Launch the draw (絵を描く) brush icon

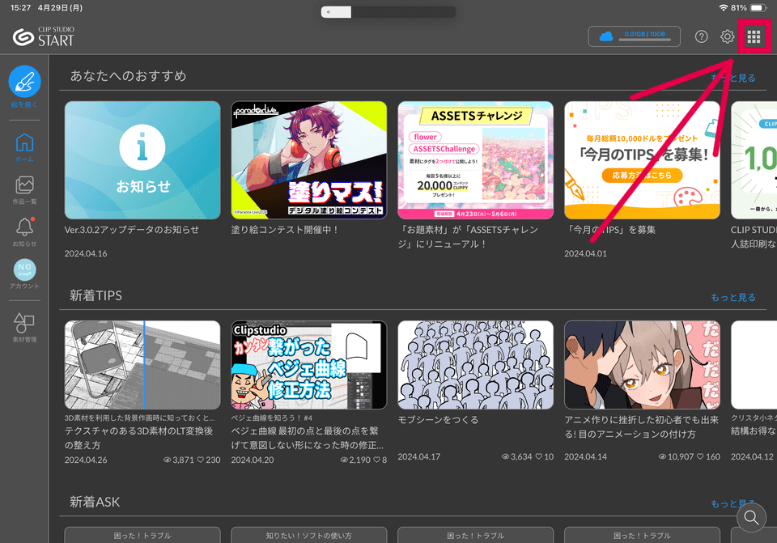[x=24, y=81]
